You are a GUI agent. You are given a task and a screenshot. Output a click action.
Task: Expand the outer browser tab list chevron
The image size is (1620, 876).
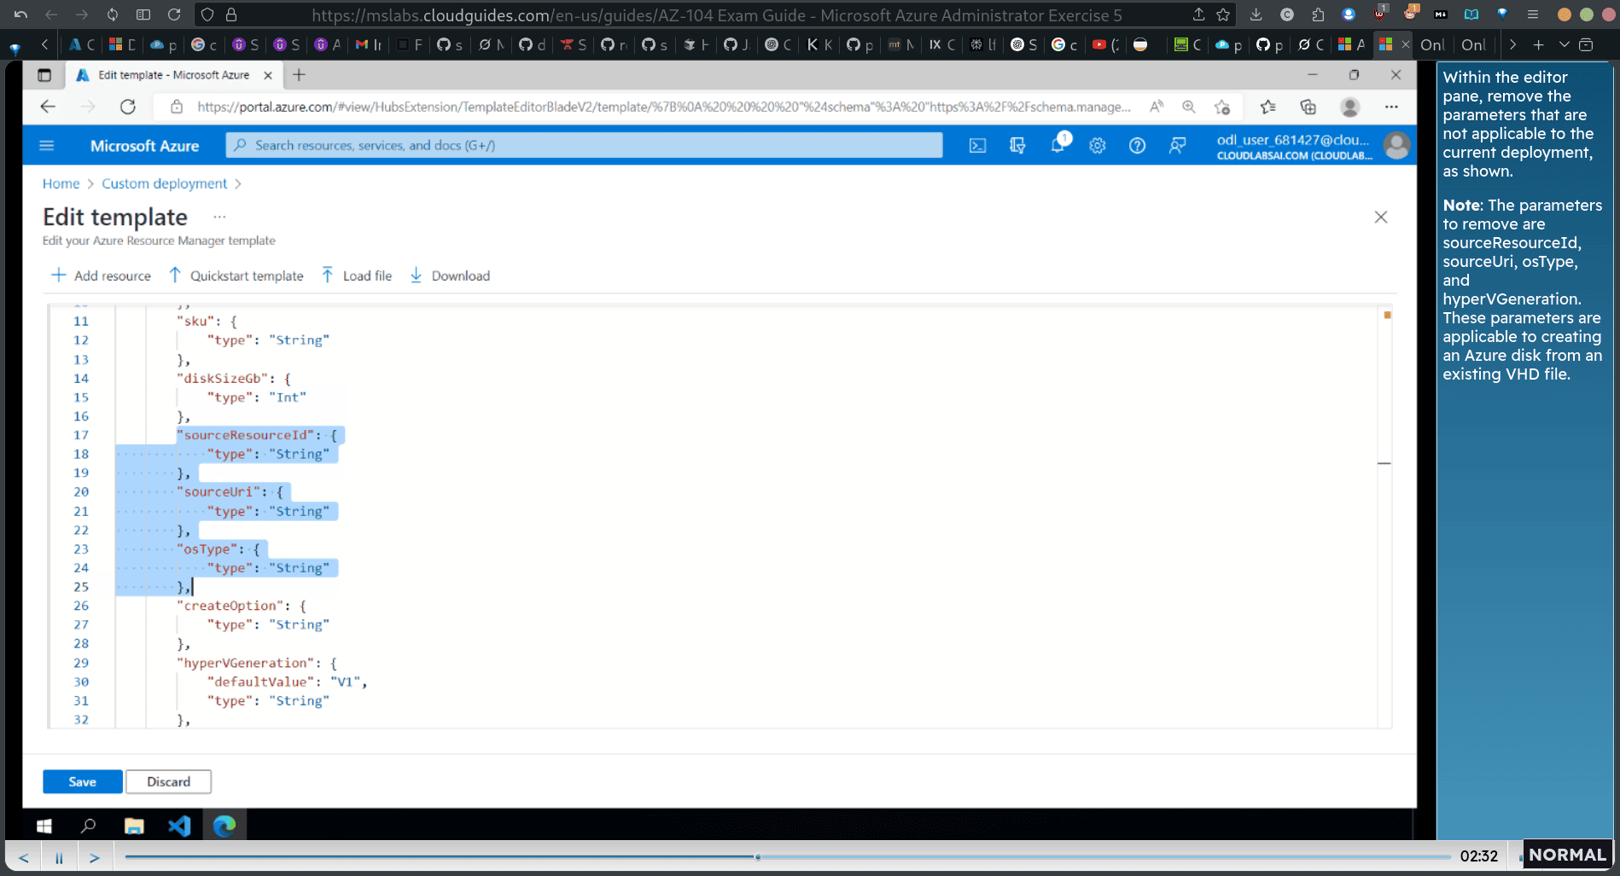[x=1564, y=44]
